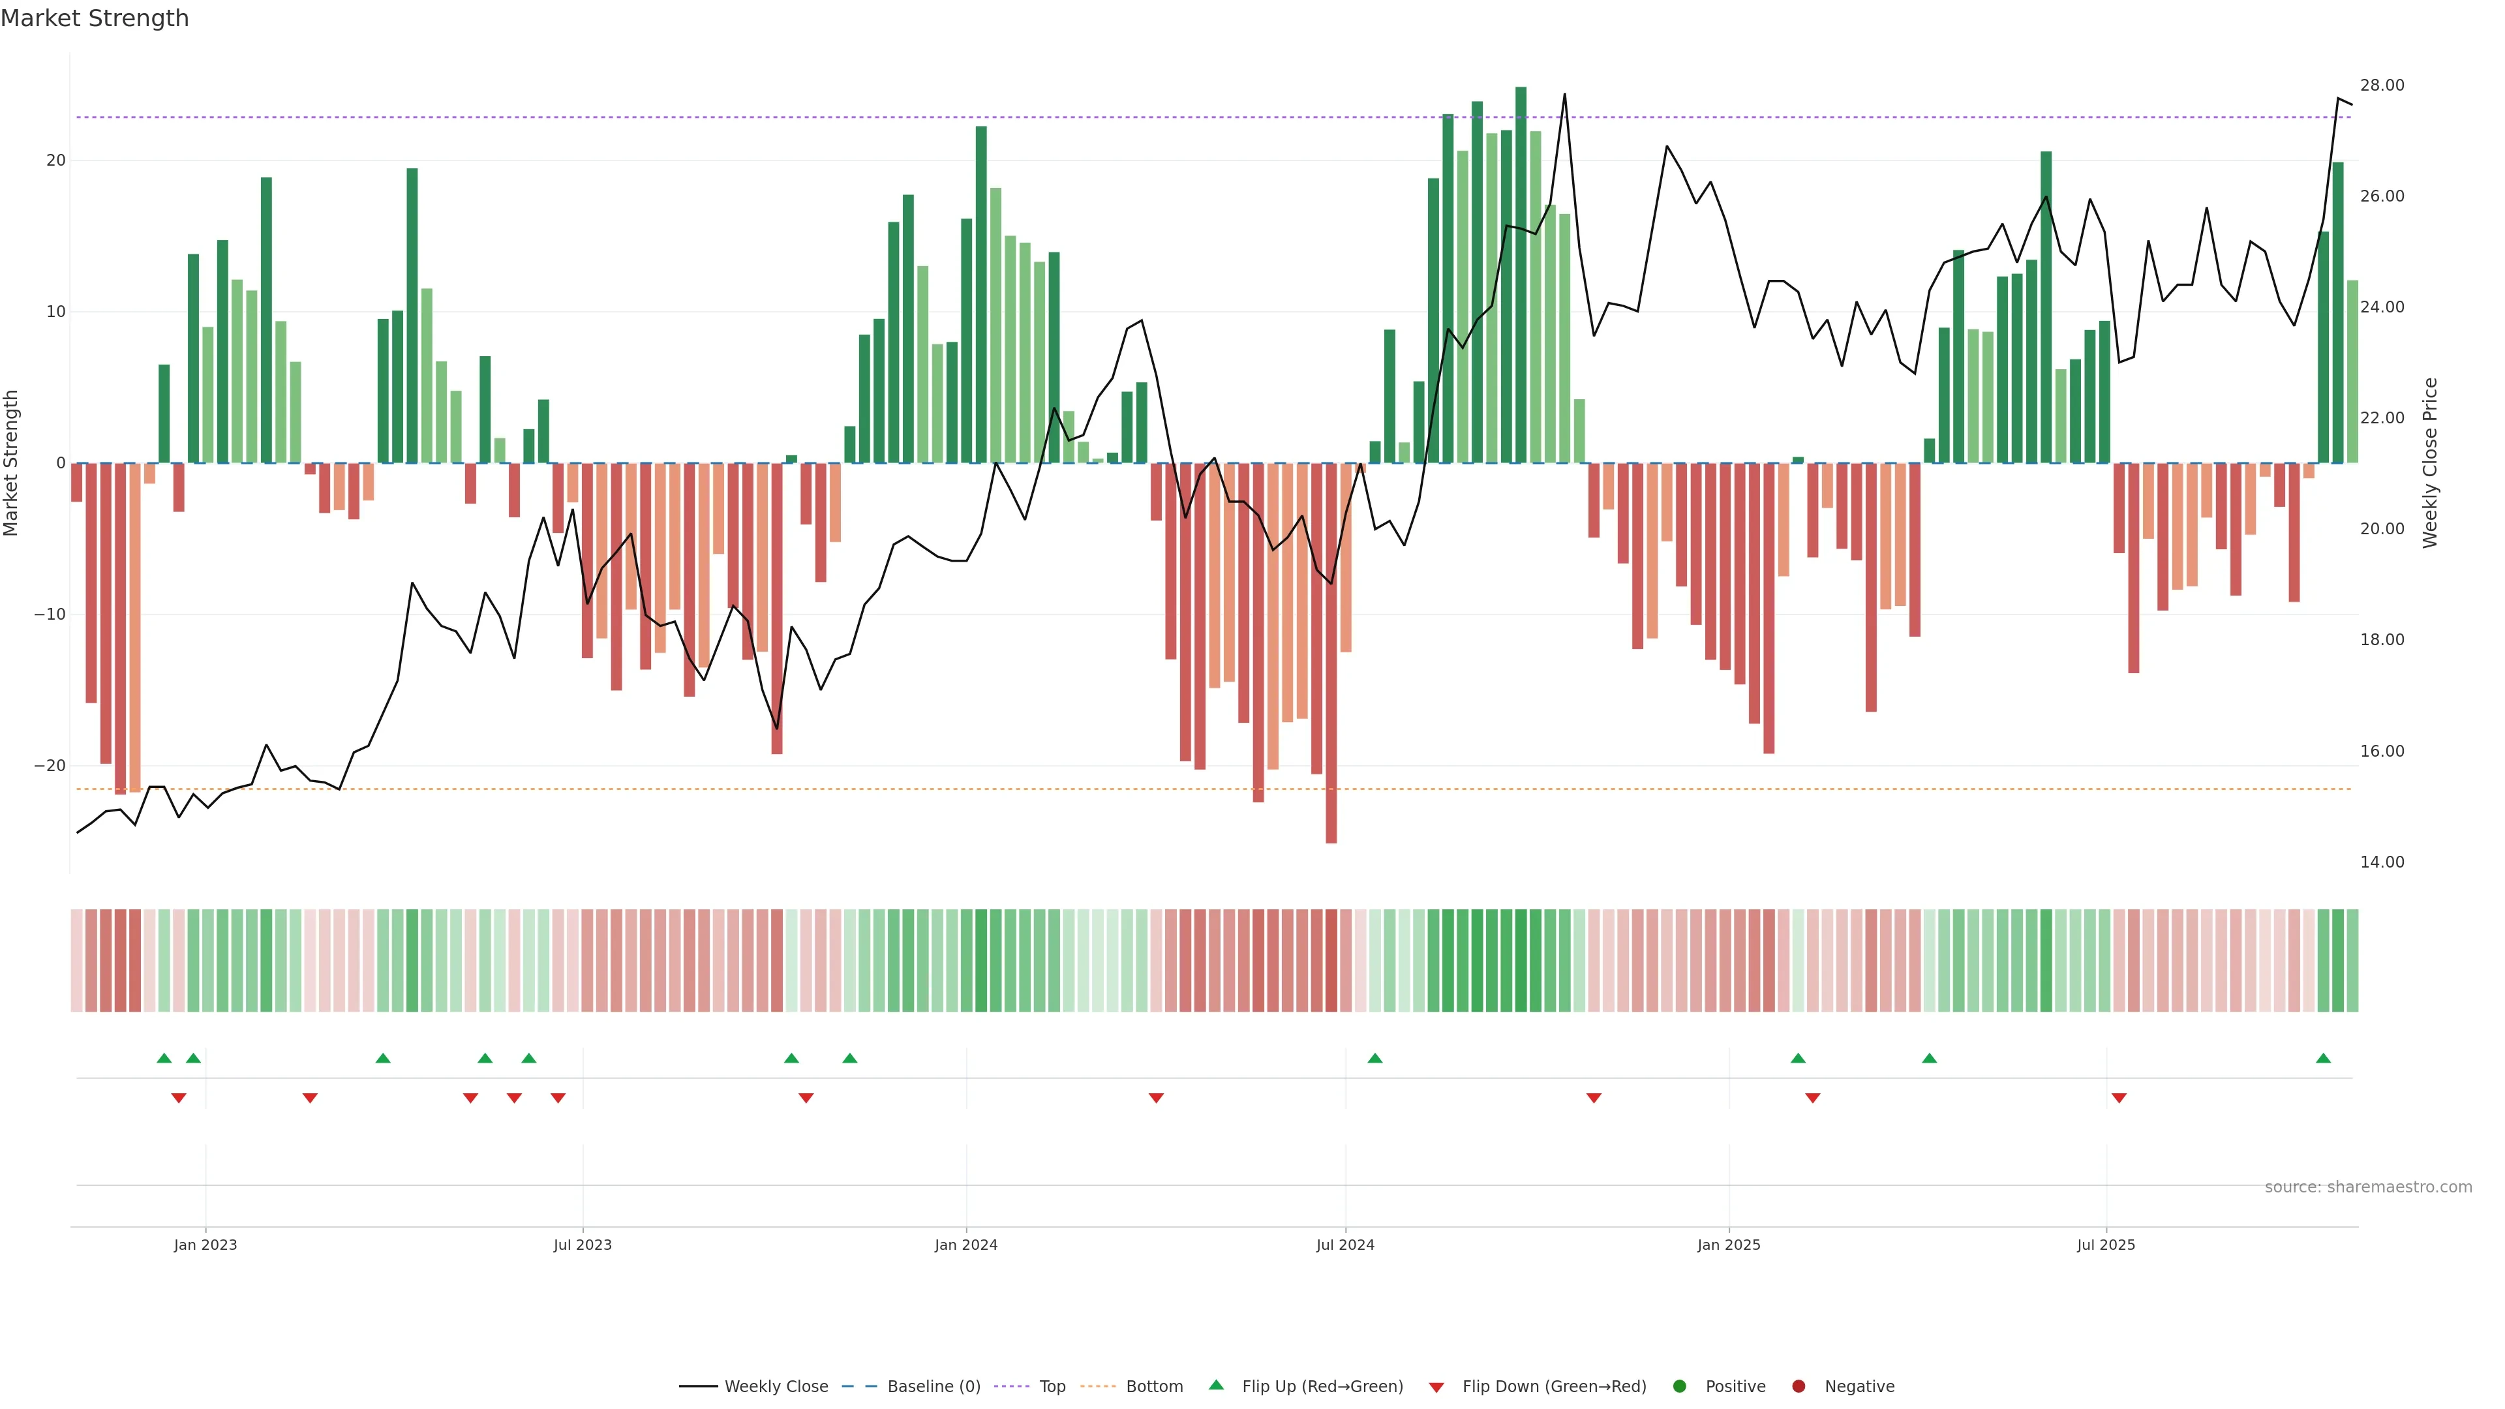Viewport: 2505px width, 1409px height.
Task: Click the 28.00 right axis tick label
Action: 2382,85
